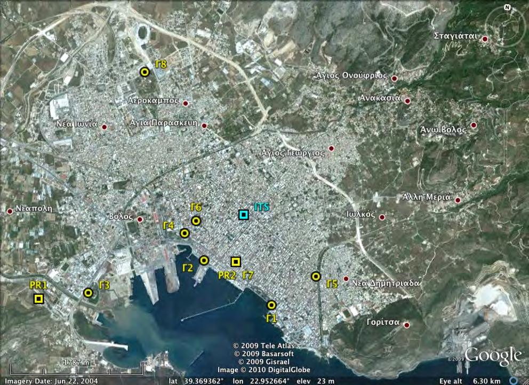Click the 1787 m scale legend bar
The width and height of the screenshot is (529, 385).
pos(77,369)
